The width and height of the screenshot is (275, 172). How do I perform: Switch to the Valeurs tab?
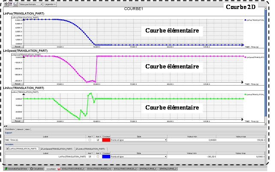[x=20, y=129]
